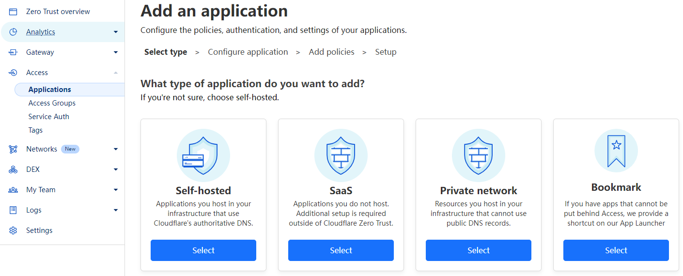Open Access Groups in sidebar
Screen dimensions: 683x276
(x=52, y=103)
